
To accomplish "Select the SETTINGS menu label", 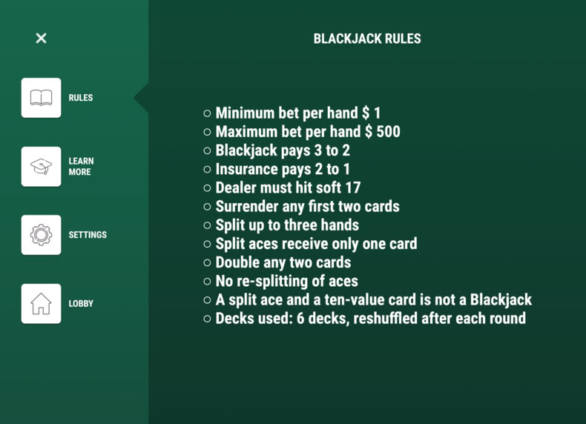I will 88,235.
